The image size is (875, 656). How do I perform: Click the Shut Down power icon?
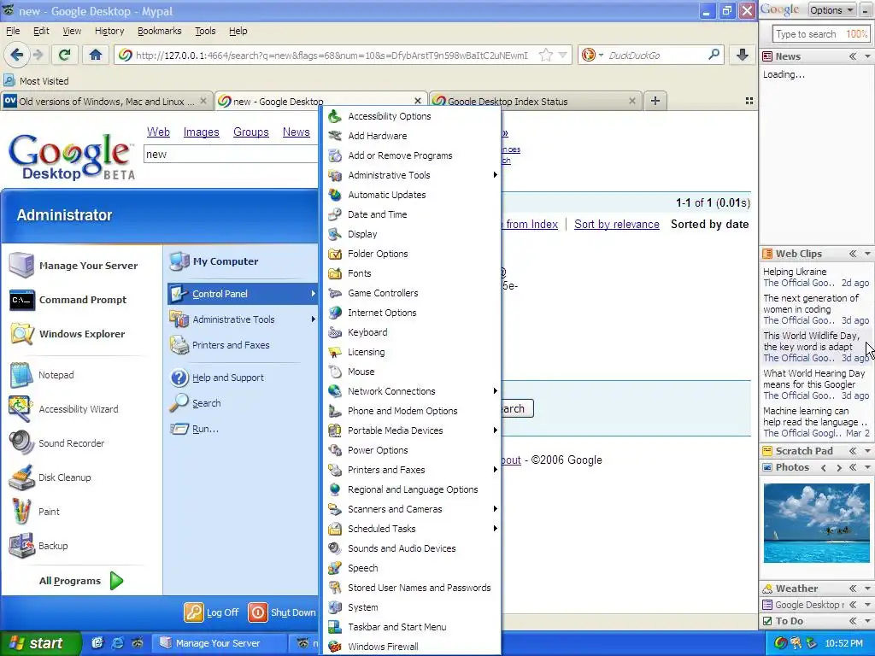258,612
